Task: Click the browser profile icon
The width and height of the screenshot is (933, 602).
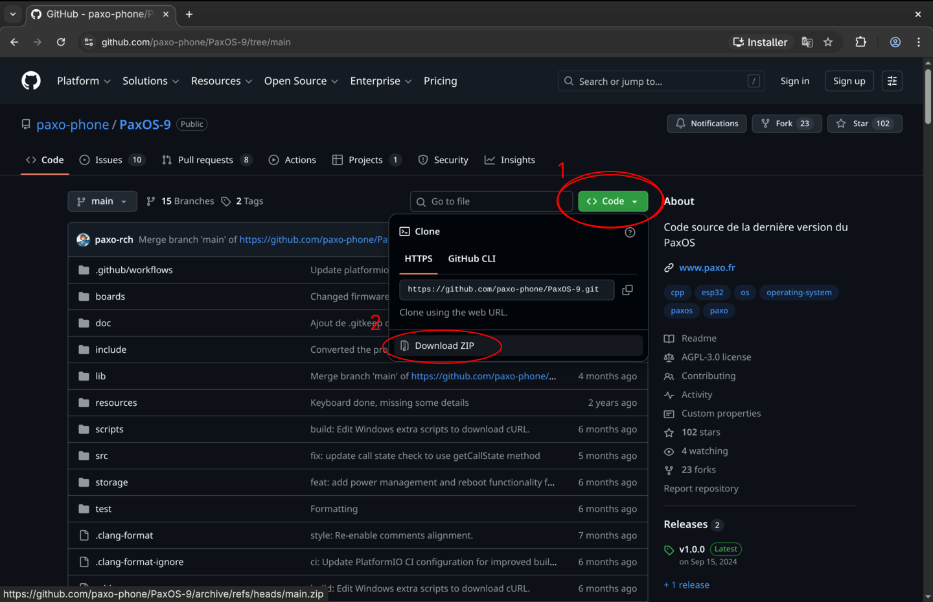Action: coord(895,41)
